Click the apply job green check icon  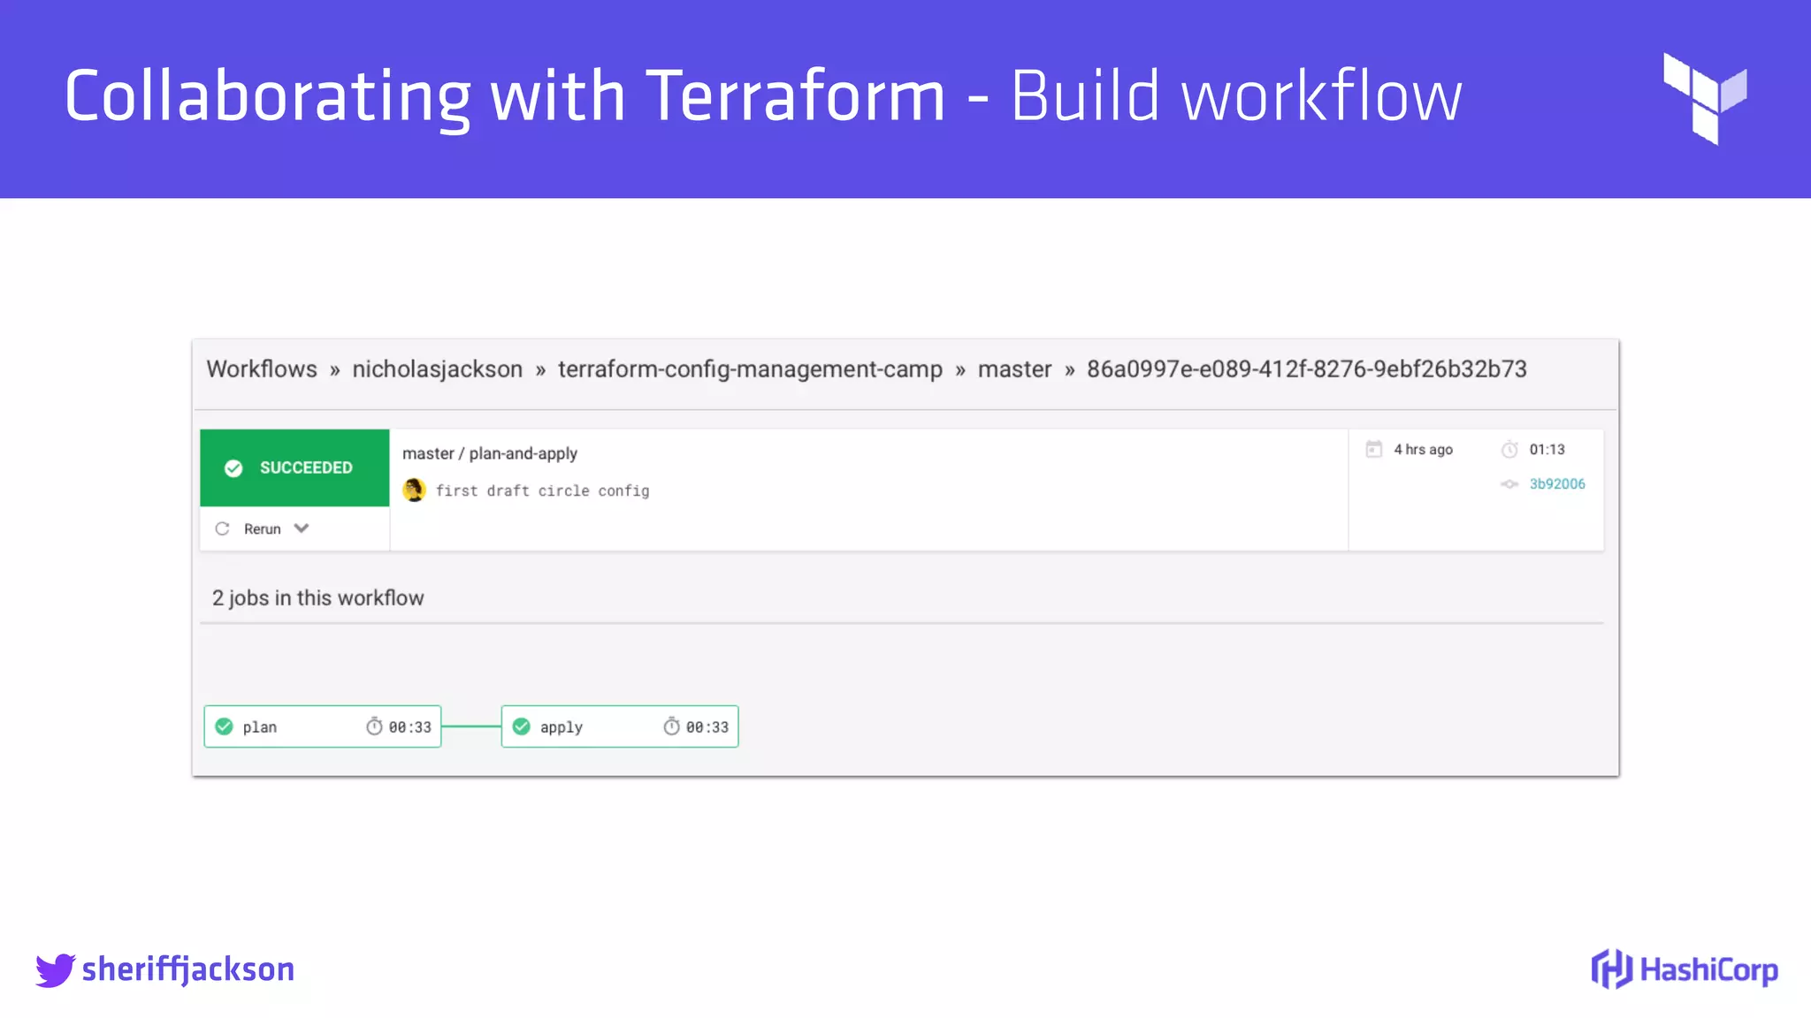522,726
